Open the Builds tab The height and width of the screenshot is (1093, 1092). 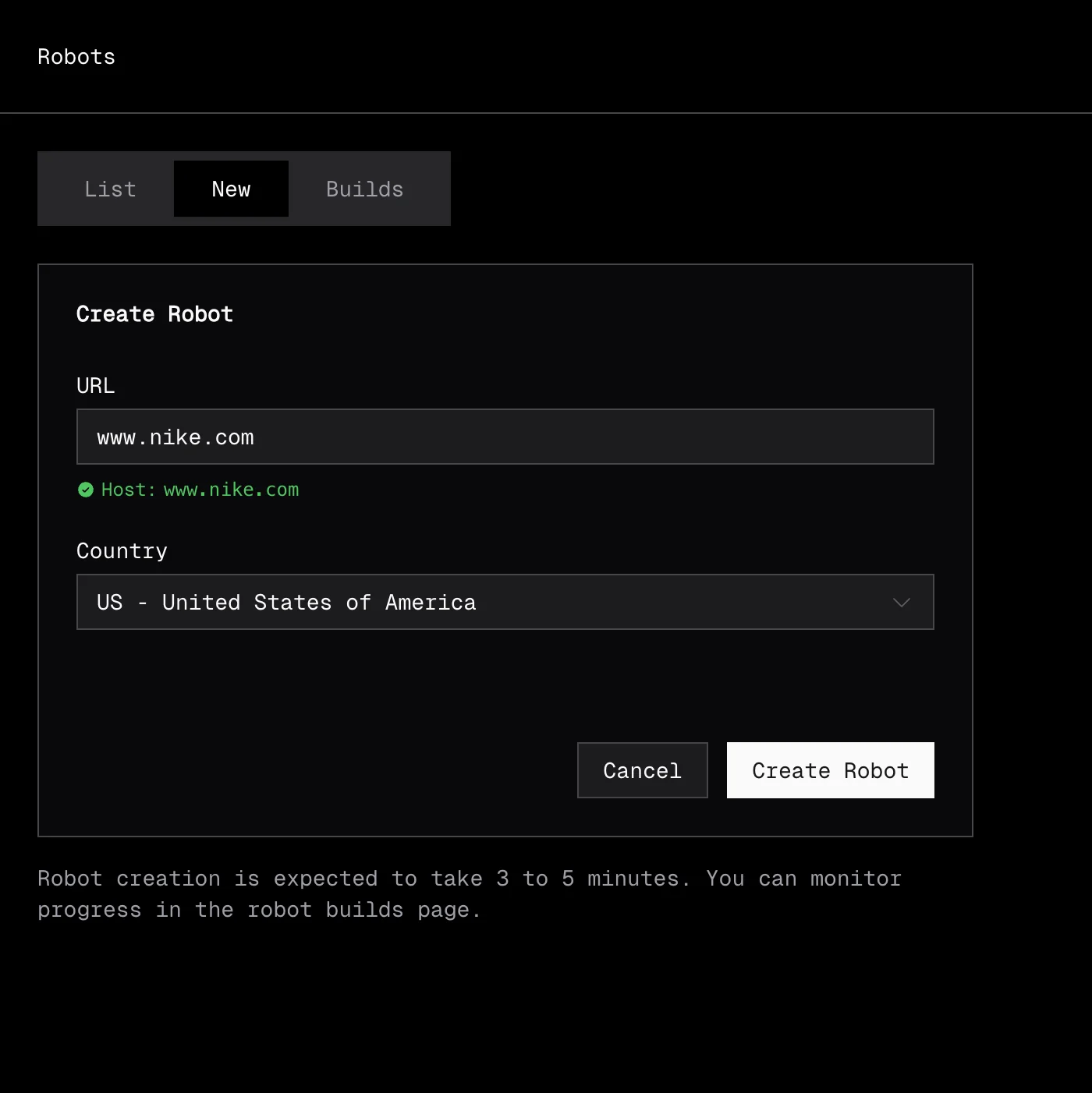point(364,189)
